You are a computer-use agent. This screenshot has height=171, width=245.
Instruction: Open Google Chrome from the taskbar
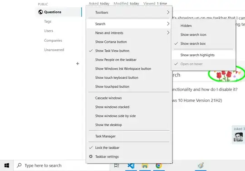[159, 166]
